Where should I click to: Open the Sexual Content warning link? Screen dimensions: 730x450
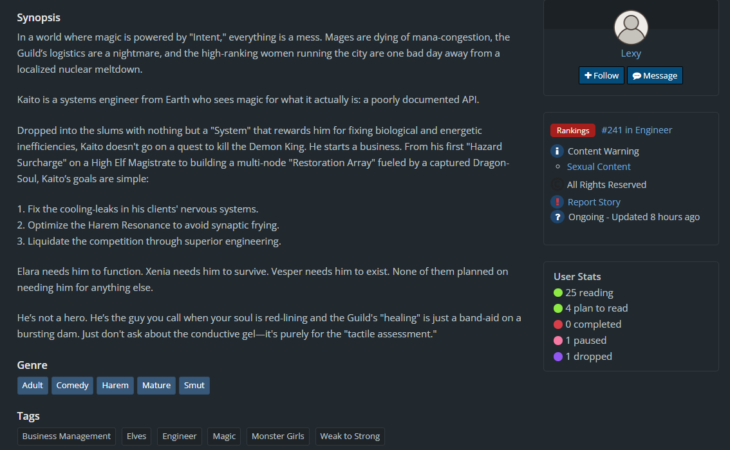[x=599, y=167]
